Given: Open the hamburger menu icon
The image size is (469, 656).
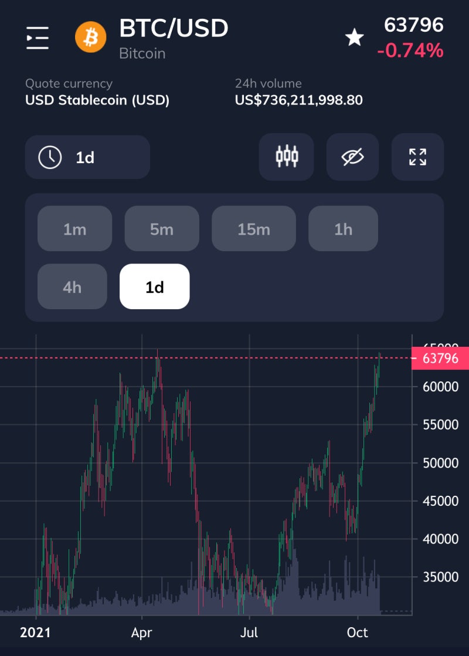Looking at the screenshot, I should click(38, 38).
